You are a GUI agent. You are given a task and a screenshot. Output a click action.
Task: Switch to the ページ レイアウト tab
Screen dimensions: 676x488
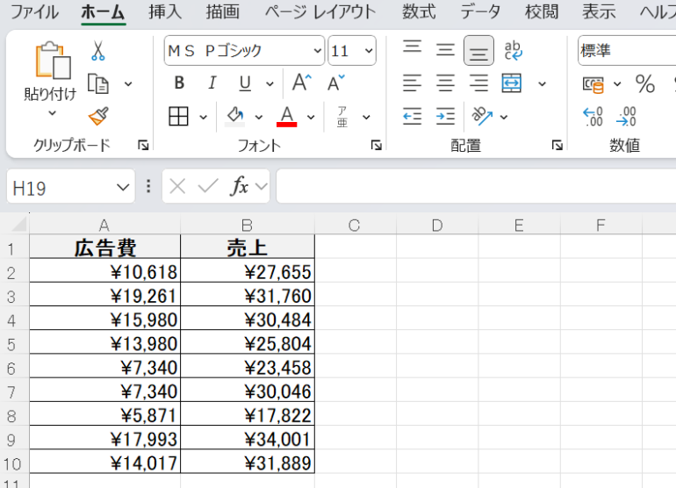[x=320, y=12]
